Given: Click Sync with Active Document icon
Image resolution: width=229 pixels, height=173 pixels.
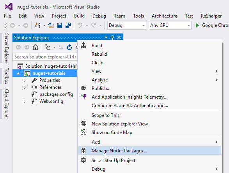Looking at the screenshot, I should (61, 47).
